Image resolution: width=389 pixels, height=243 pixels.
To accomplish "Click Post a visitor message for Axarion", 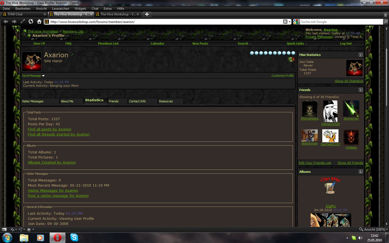I will point(58,196).
